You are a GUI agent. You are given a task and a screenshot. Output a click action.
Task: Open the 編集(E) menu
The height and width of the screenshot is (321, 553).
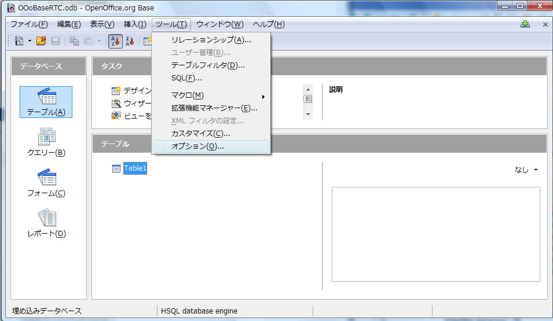tap(69, 24)
